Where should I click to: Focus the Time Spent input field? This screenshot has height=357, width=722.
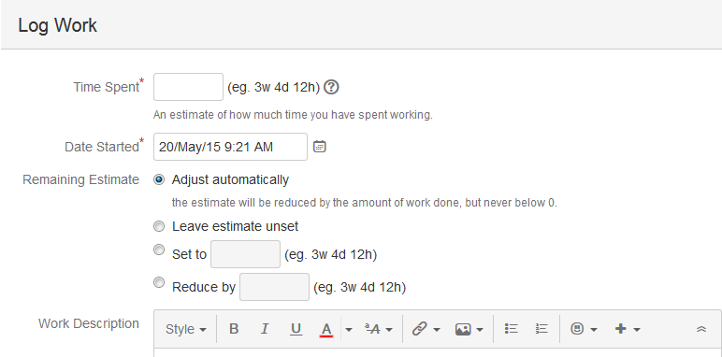pyautogui.click(x=188, y=87)
